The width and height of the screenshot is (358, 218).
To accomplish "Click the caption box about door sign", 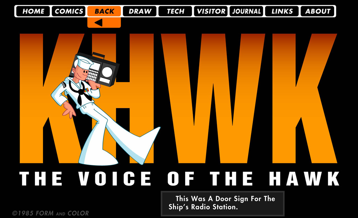I will pos(223,203).
